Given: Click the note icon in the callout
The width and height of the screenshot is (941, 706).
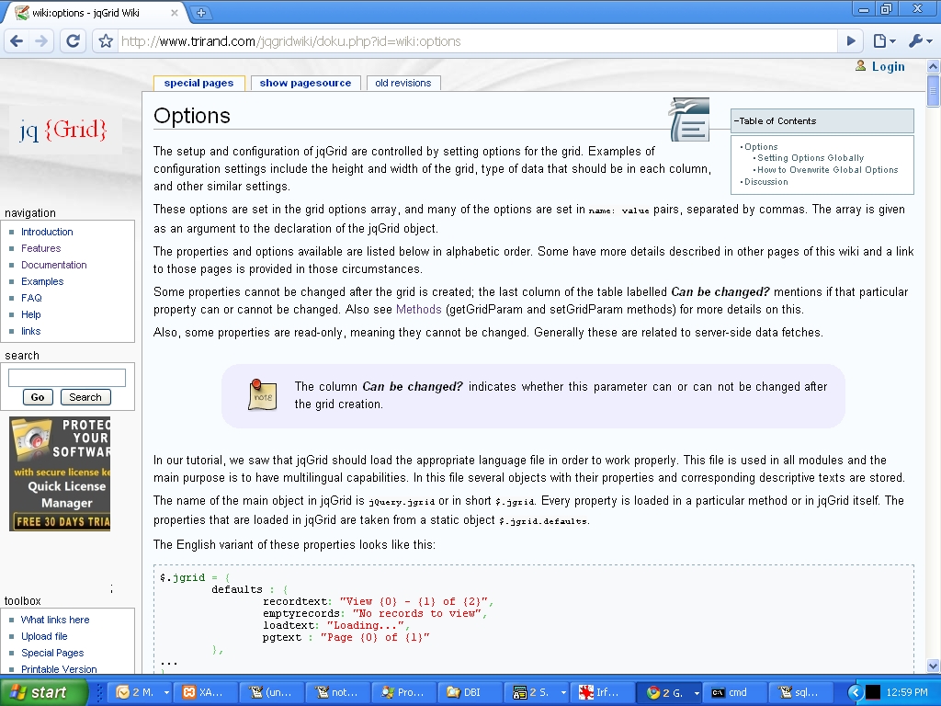Looking at the screenshot, I should point(262,394).
